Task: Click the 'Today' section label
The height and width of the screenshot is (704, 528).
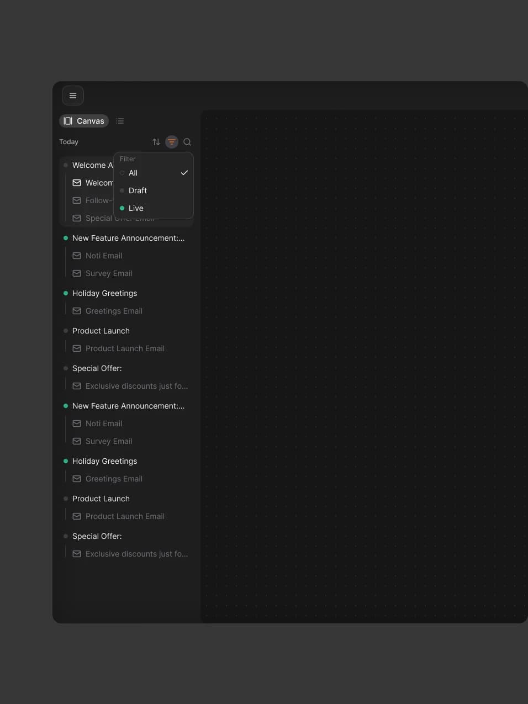Action: tap(69, 142)
